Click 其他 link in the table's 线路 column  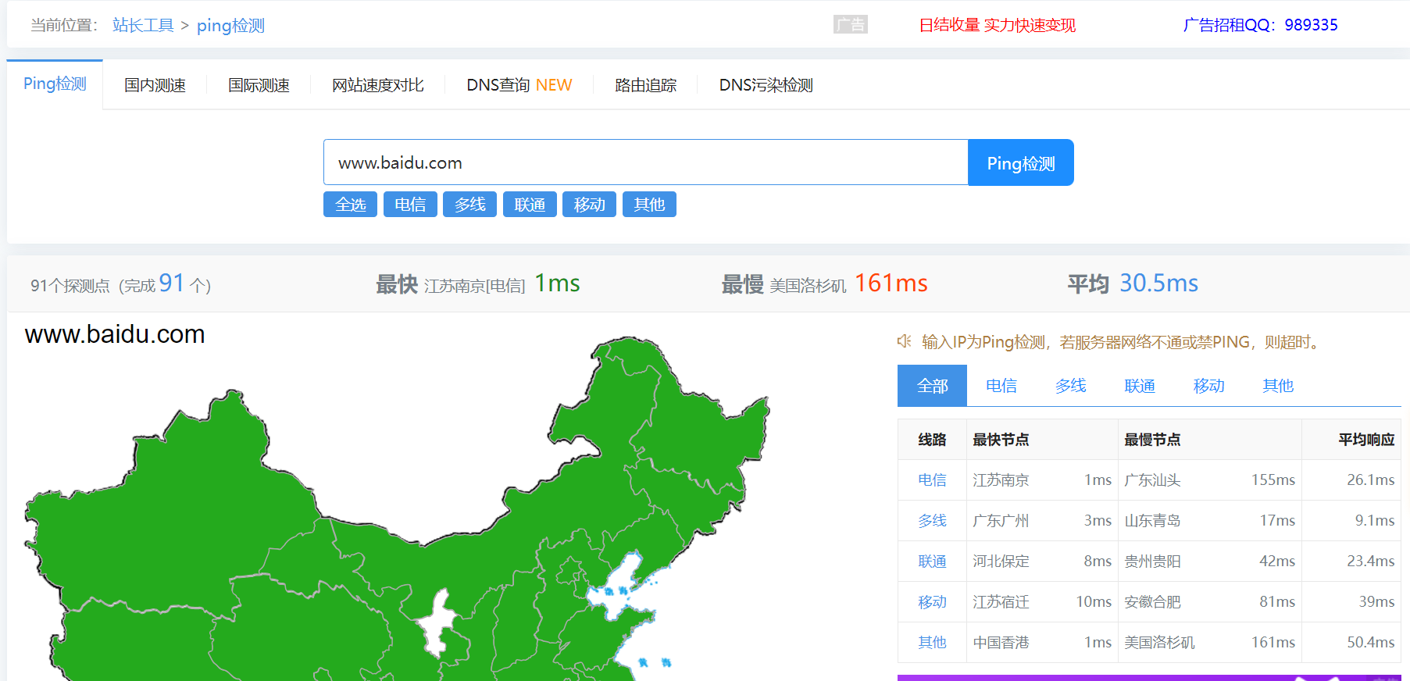[x=932, y=642]
